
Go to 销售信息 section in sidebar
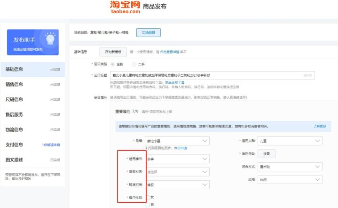pyautogui.click(x=14, y=85)
